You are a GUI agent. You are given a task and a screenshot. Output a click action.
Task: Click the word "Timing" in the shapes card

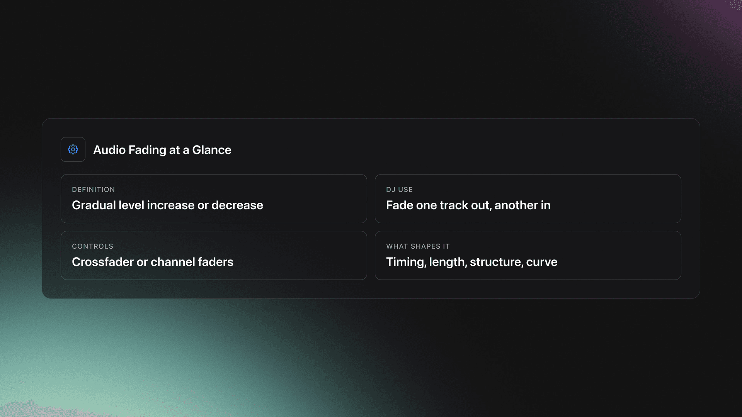[406, 262]
